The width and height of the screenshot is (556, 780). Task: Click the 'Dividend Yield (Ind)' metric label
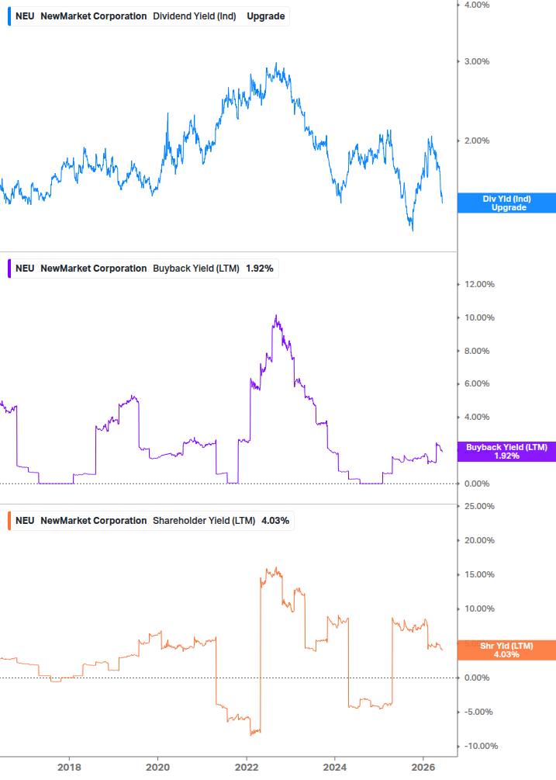pyautogui.click(x=195, y=16)
